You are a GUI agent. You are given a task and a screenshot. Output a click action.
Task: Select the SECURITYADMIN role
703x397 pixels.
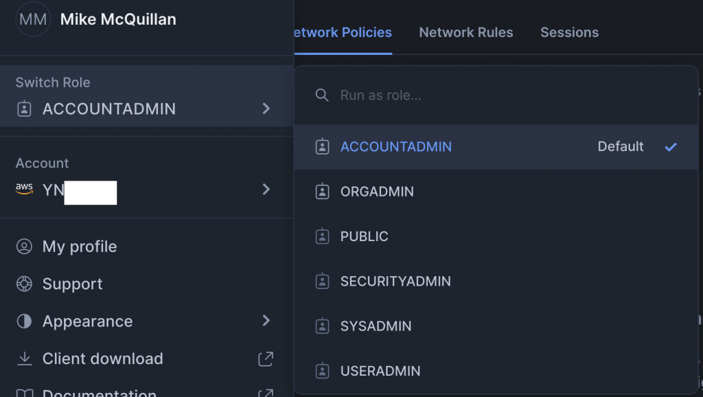pyautogui.click(x=395, y=282)
